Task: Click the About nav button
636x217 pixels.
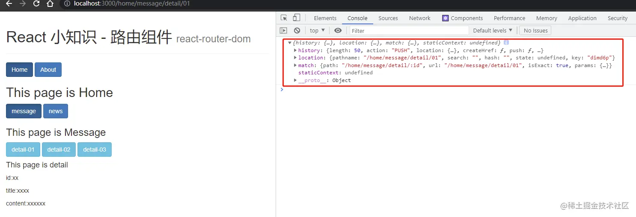Action: 48,70
